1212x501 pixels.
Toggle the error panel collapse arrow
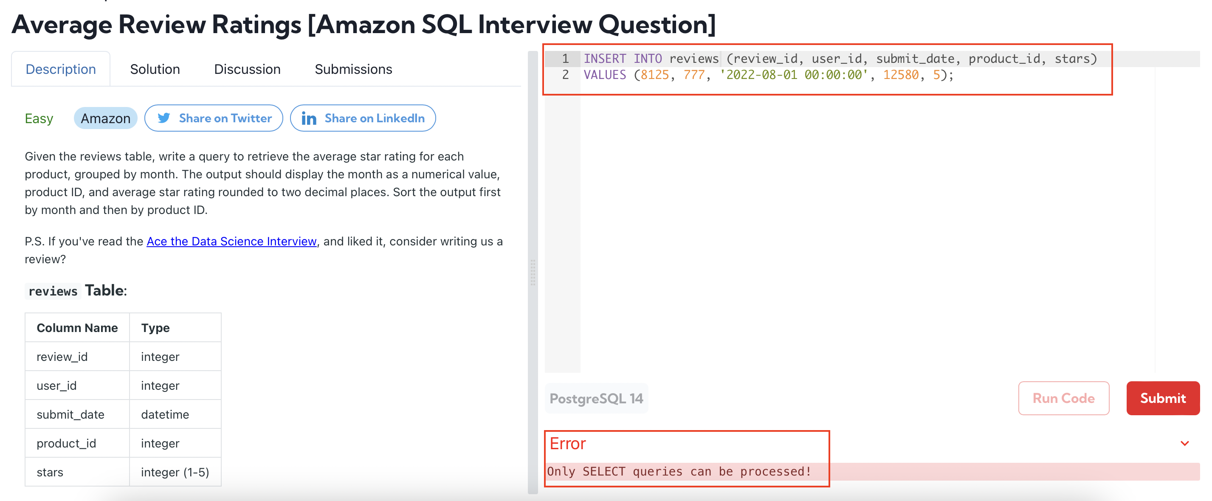tap(1185, 443)
